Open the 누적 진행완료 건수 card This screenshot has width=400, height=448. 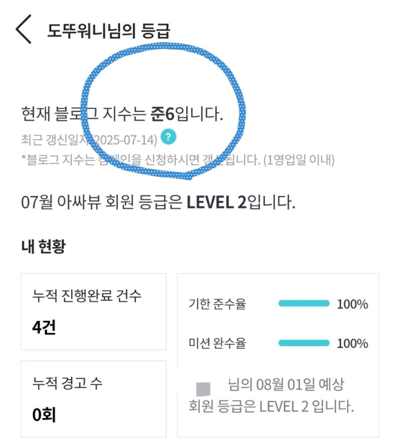[94, 311]
